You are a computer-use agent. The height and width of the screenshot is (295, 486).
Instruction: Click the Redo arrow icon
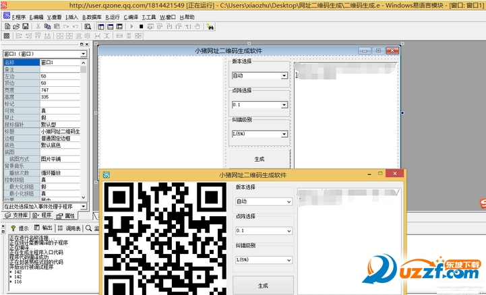66,27
